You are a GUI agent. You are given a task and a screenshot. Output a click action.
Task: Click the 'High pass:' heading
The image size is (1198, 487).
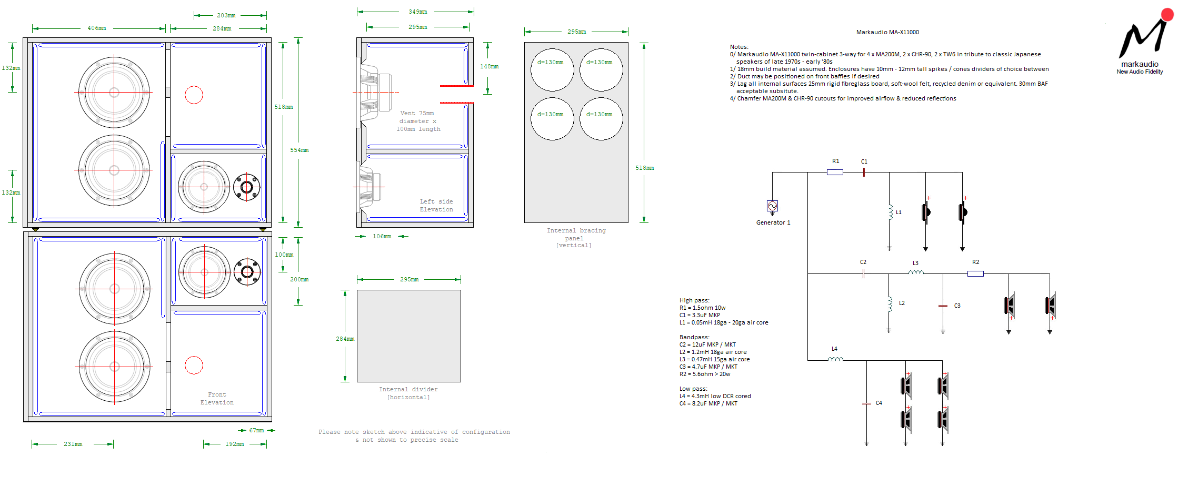point(694,300)
